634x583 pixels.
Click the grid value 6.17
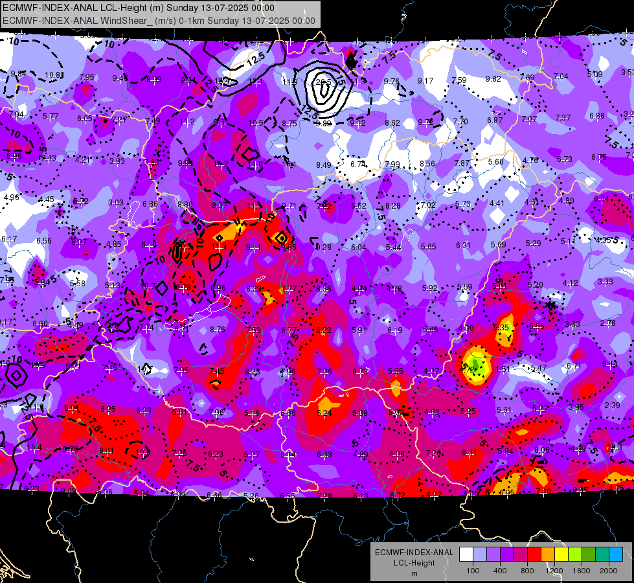9,238
